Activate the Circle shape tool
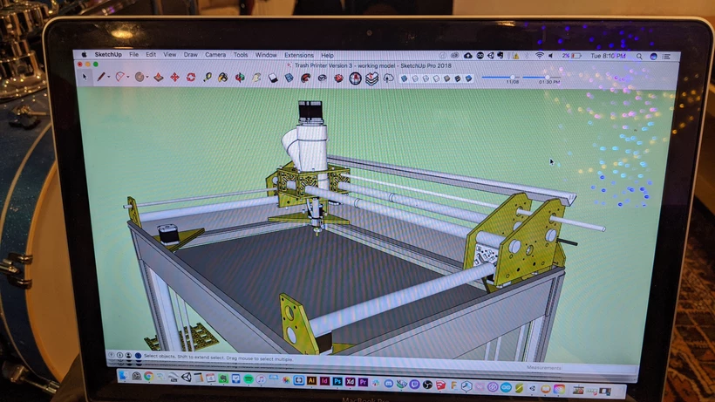Screen dimensions: 715x402 tap(140, 77)
